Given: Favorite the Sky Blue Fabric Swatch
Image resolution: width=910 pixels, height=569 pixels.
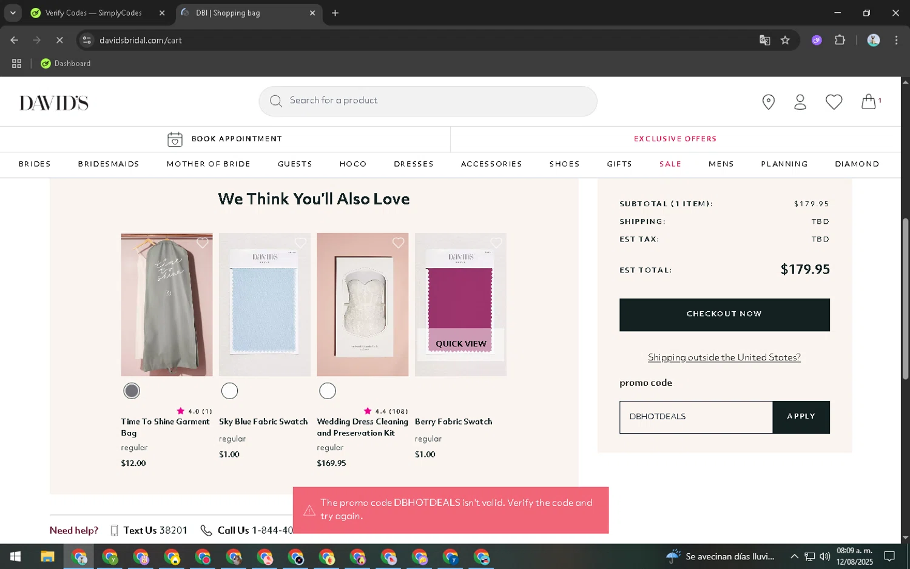Looking at the screenshot, I should point(300,243).
